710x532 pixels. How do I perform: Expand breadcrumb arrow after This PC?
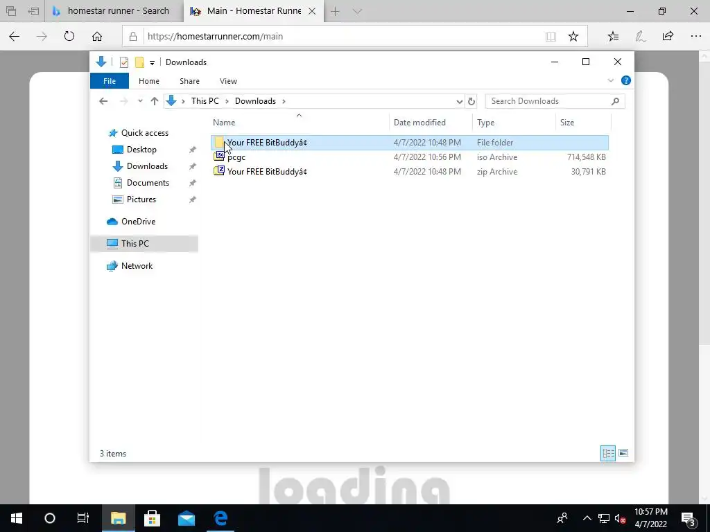(x=227, y=101)
